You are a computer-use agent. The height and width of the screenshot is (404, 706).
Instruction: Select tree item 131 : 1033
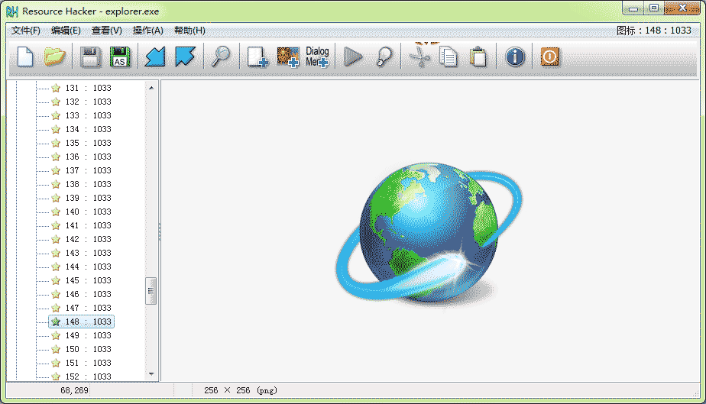(x=88, y=88)
